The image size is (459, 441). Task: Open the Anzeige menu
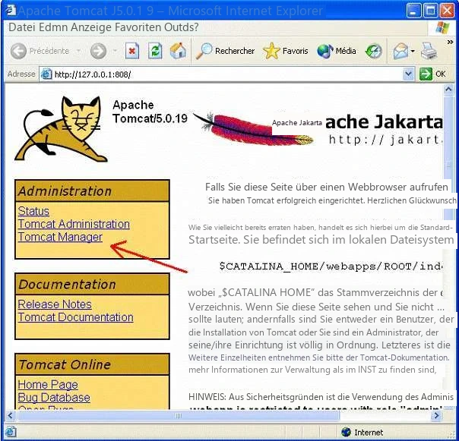pyautogui.click(x=91, y=27)
